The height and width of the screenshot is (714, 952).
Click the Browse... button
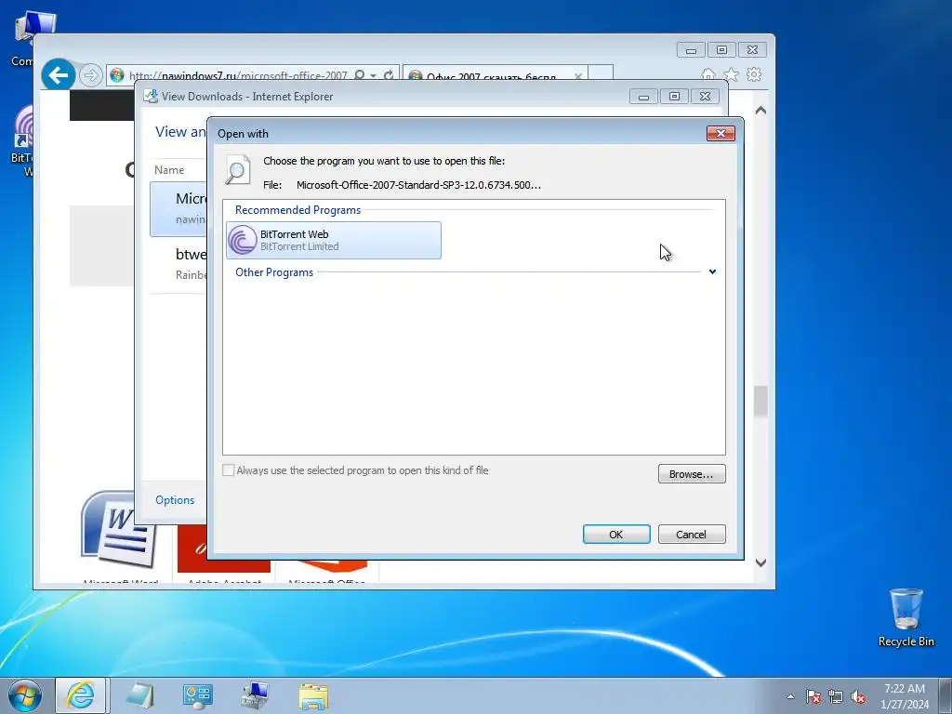(x=692, y=473)
